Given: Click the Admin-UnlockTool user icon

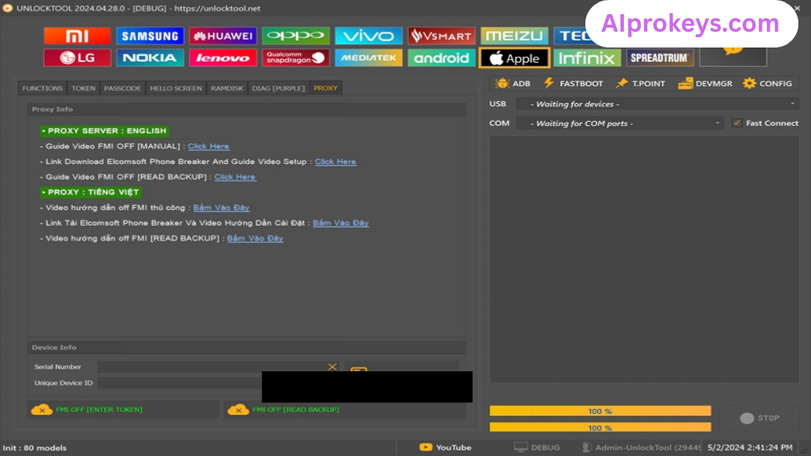Looking at the screenshot, I should click(586, 447).
